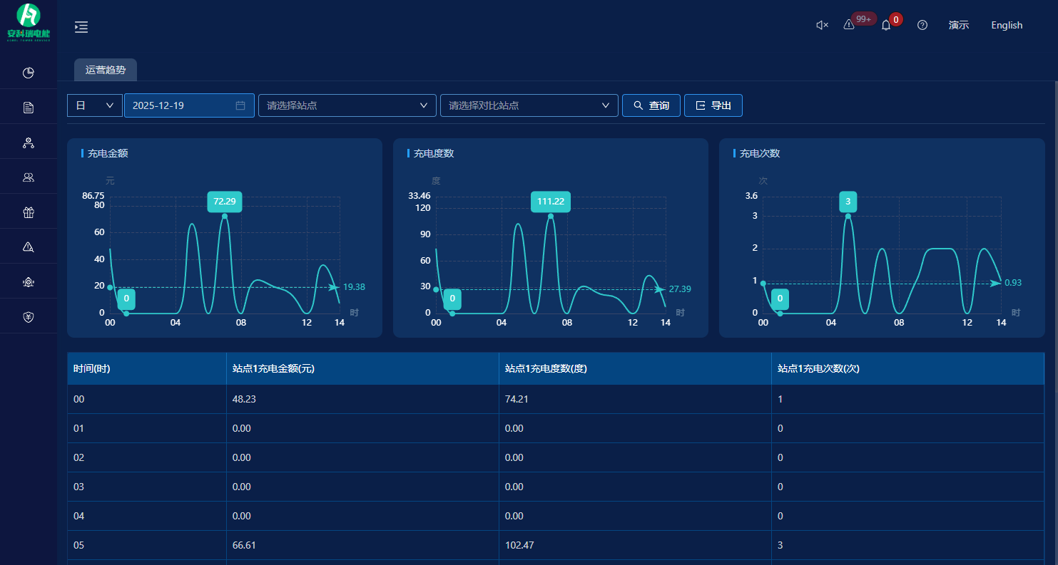
Task: Open the document report sidebar icon
Action: [29, 108]
